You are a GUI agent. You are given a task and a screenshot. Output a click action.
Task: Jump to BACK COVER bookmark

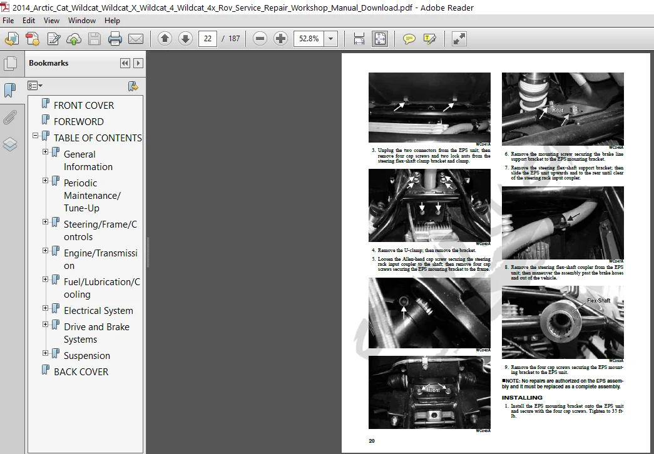click(81, 372)
